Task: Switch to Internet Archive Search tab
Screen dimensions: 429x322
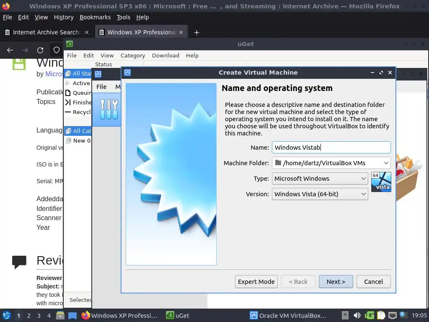Action: (x=47, y=32)
